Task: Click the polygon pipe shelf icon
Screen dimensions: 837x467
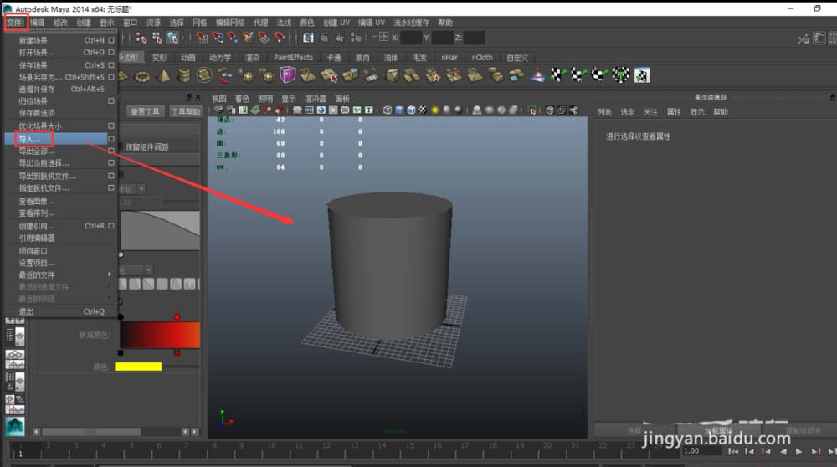Action: tap(184, 76)
